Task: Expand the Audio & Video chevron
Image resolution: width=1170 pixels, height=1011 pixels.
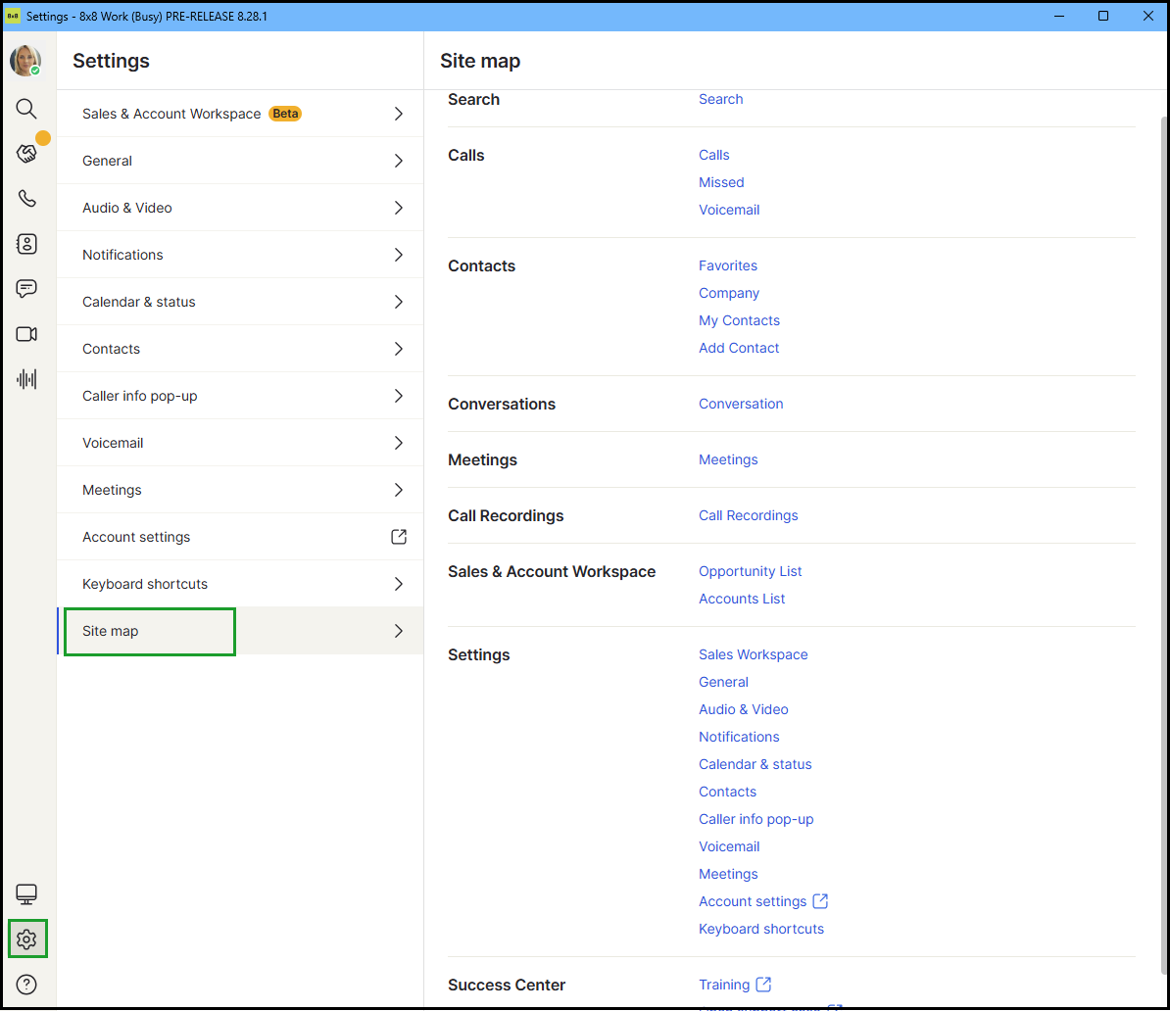Action: tap(398, 208)
